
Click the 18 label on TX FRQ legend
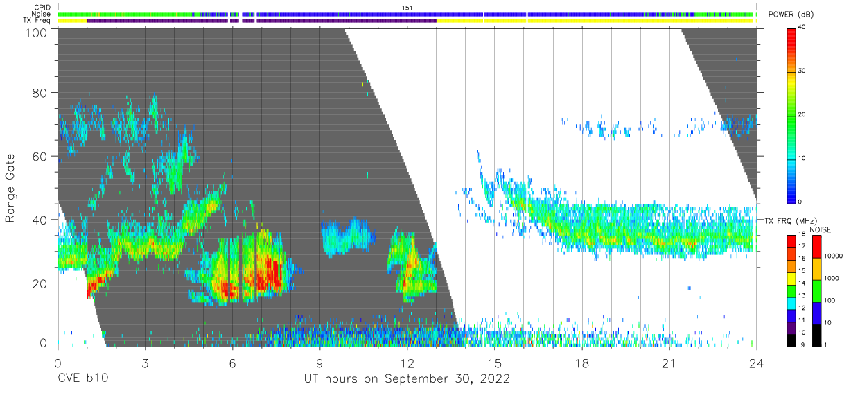[801, 234]
